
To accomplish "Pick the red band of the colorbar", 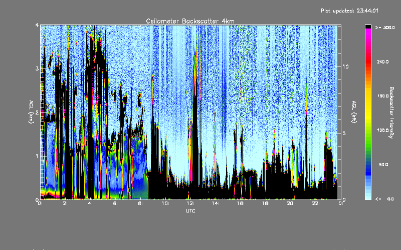I will 368,62.
